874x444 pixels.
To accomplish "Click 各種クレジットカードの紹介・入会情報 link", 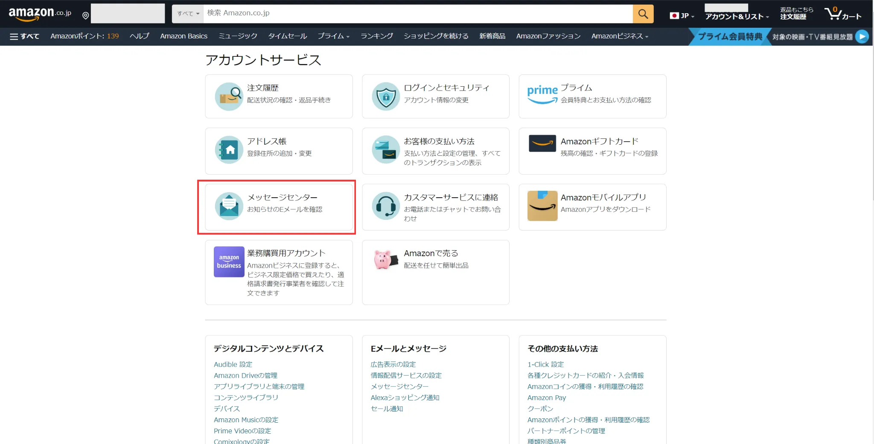I will (x=586, y=376).
